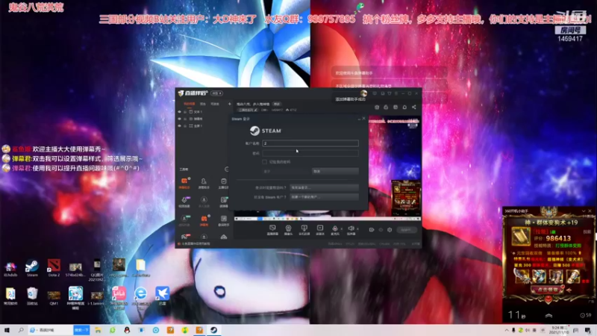This screenshot has height=336, width=597.
Task: Open the Steam desktop shortcut
Action: pos(32,268)
